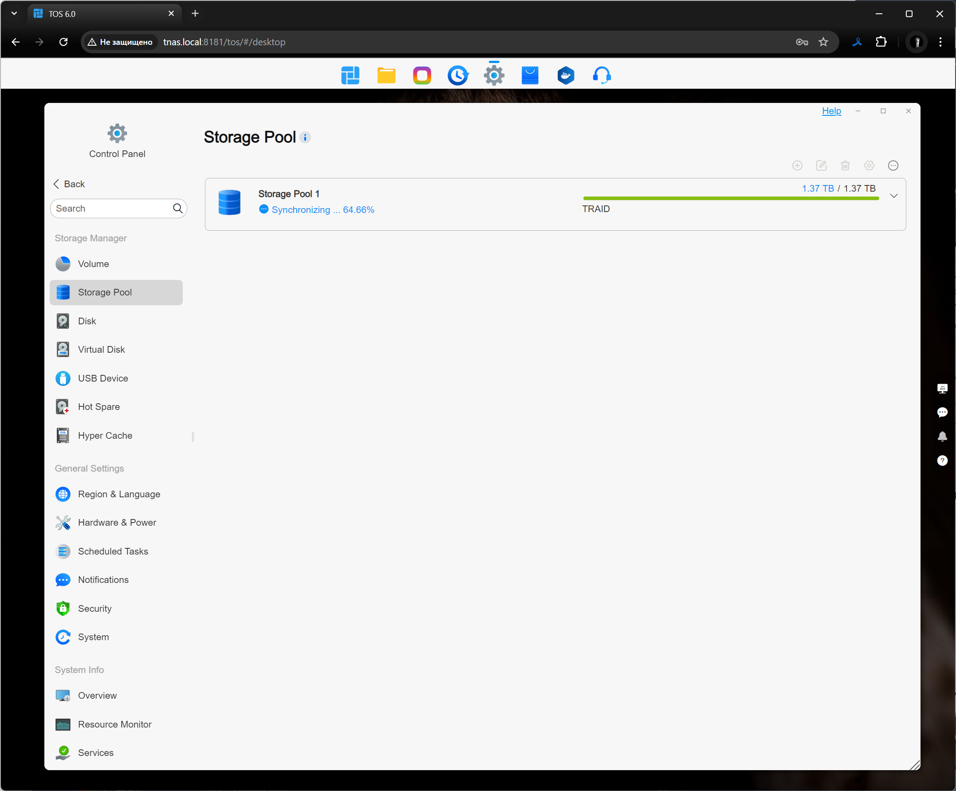Go Back in the Control Panel sidebar
Screen dimensions: 956x791
(69, 184)
